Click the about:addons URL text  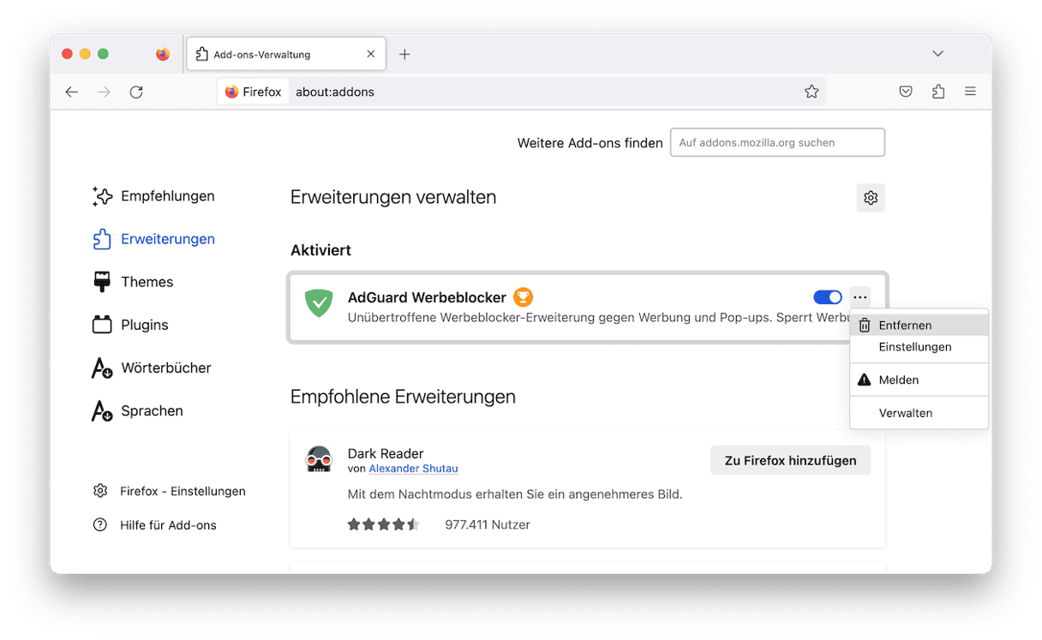(335, 92)
